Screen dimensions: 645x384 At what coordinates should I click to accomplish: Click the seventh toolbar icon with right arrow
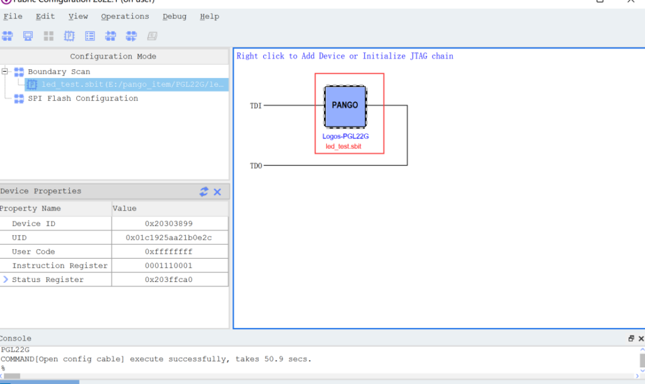132,36
